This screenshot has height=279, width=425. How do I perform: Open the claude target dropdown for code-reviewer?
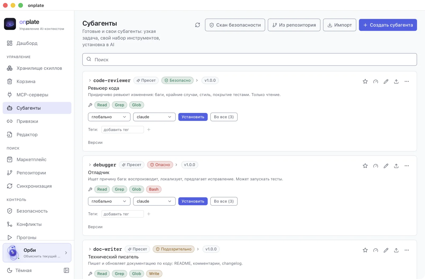pos(154,117)
